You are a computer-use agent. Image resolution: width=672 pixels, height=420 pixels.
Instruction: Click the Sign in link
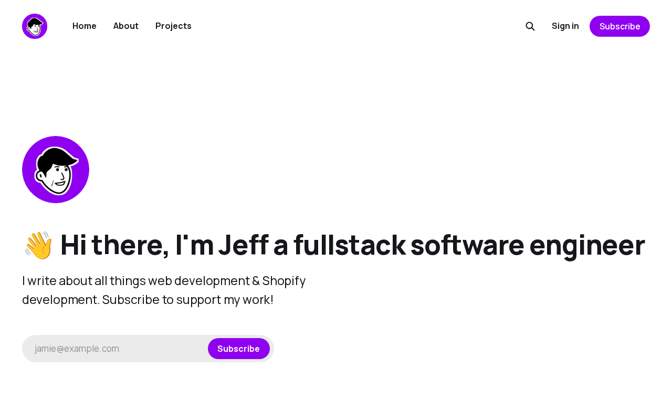point(565,26)
